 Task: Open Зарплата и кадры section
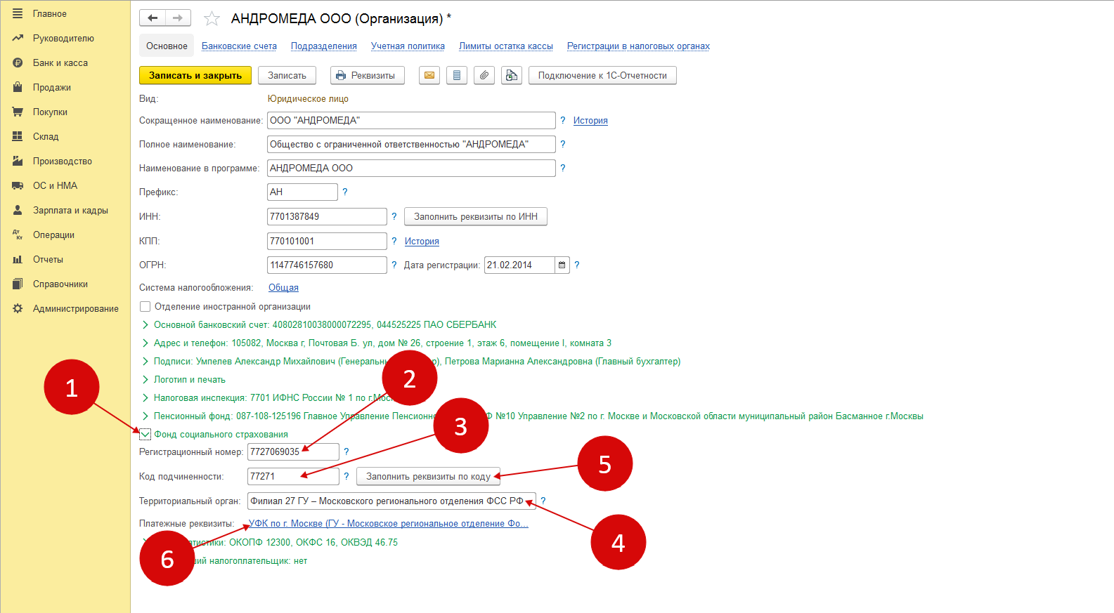[70, 211]
